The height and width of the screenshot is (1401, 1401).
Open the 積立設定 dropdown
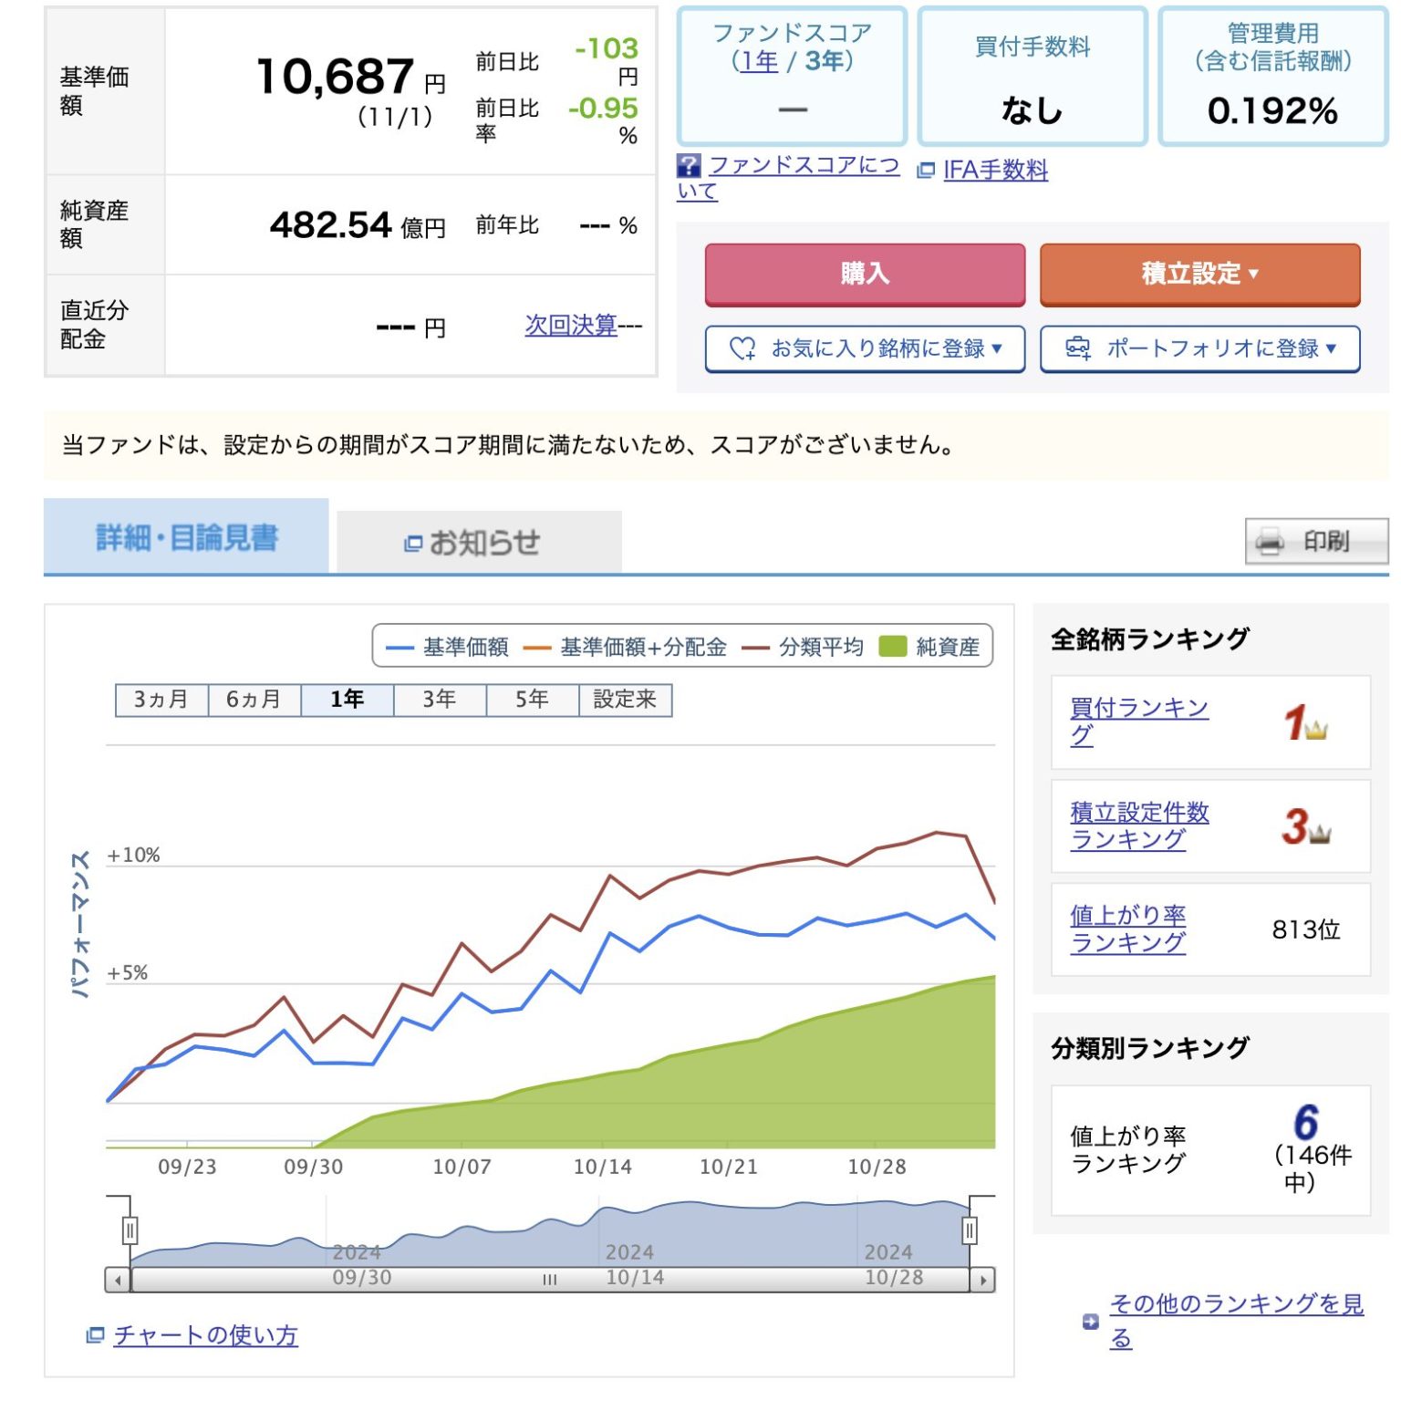coord(1198,274)
